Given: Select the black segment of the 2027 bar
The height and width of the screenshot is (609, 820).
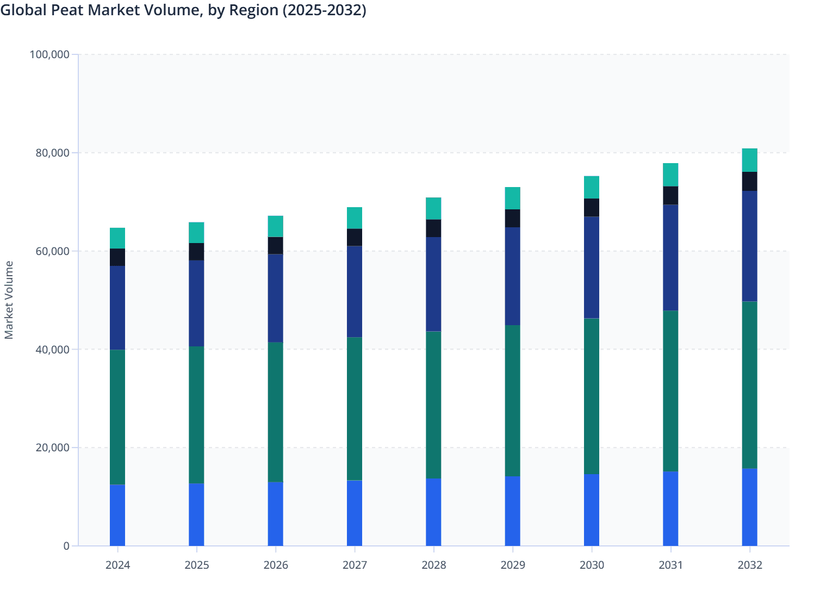Looking at the screenshot, I should 355,239.
